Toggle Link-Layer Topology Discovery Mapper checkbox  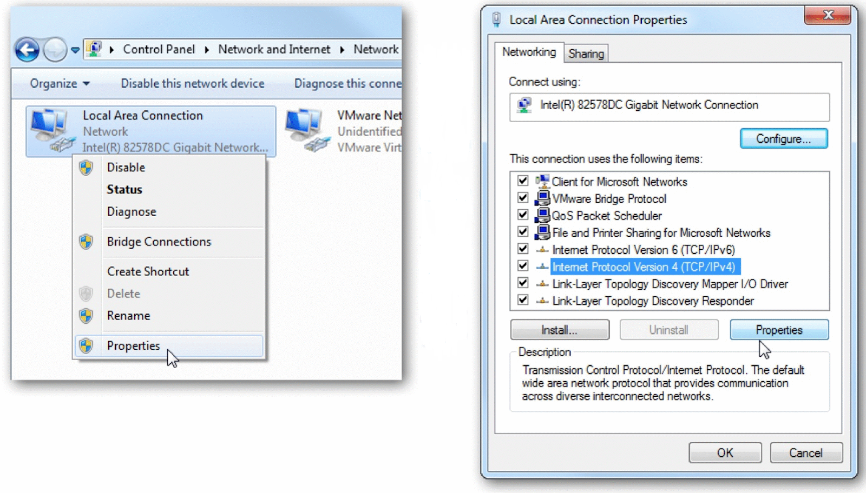coord(523,283)
